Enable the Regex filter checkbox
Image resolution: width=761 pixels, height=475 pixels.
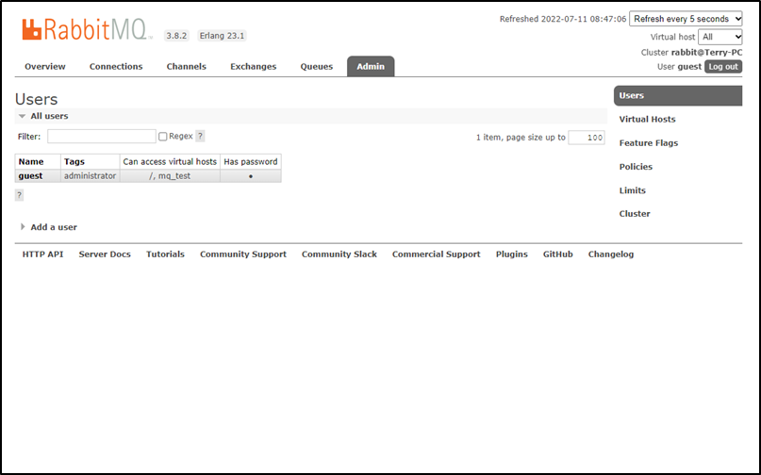163,137
